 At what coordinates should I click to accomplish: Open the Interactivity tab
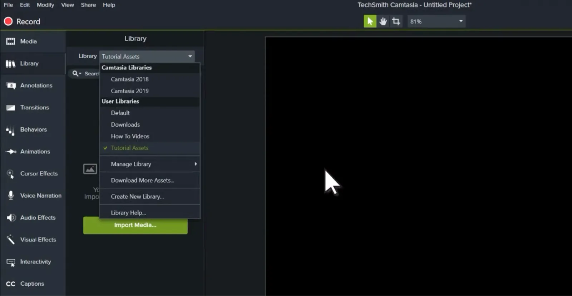coord(33,262)
